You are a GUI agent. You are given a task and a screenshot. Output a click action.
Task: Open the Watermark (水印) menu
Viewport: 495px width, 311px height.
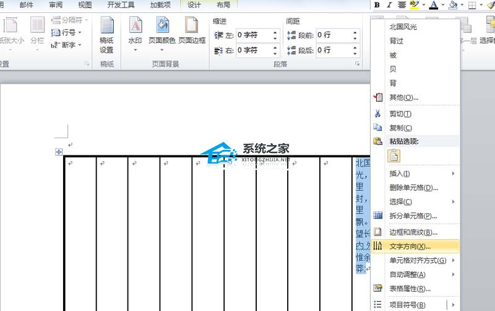click(136, 34)
